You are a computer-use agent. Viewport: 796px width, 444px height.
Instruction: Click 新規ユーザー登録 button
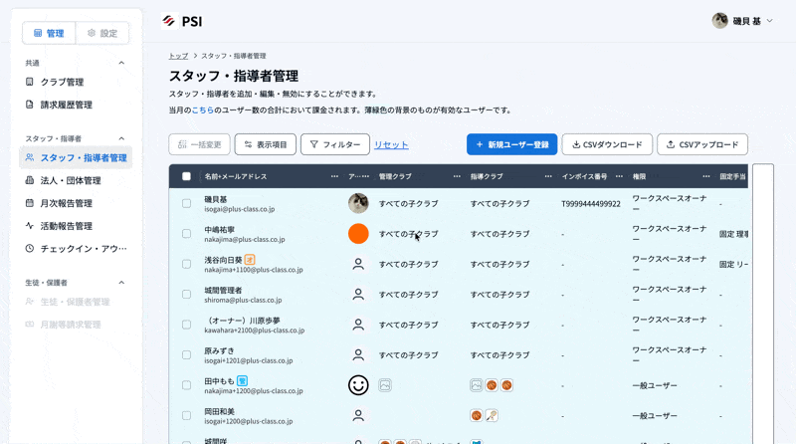point(511,144)
